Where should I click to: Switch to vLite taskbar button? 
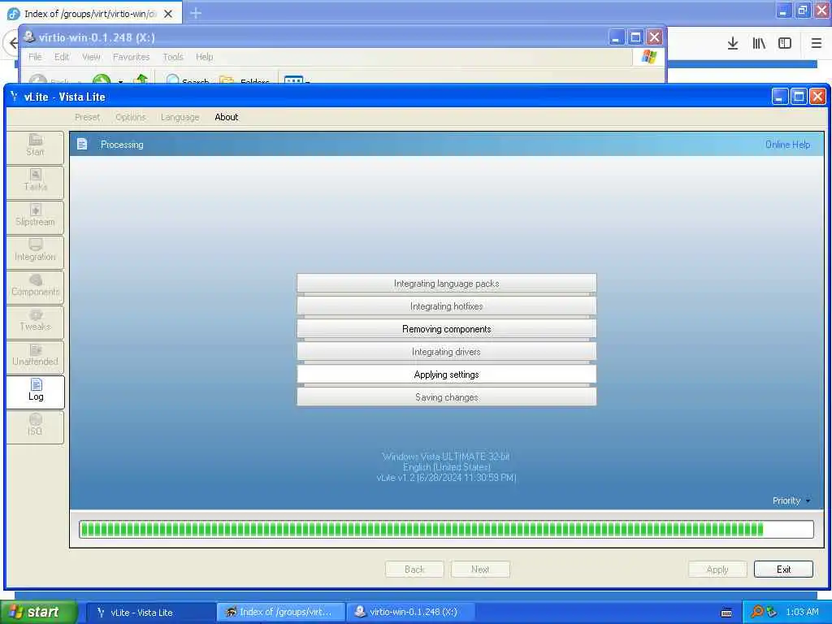(150, 613)
